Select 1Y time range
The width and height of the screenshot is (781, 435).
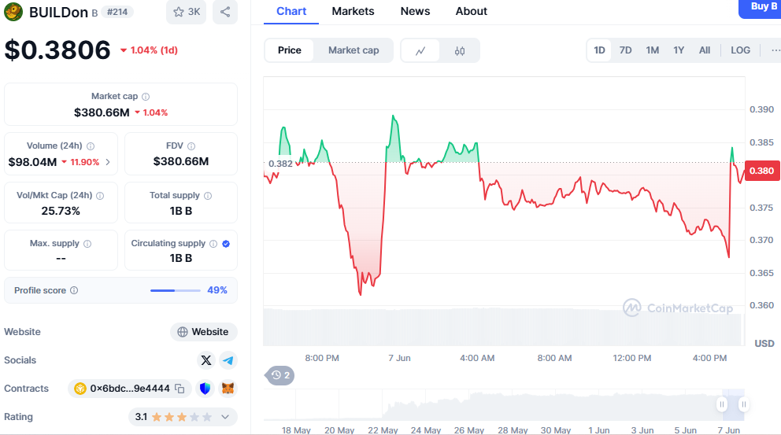(x=679, y=50)
